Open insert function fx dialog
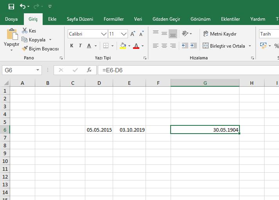 click(x=89, y=70)
